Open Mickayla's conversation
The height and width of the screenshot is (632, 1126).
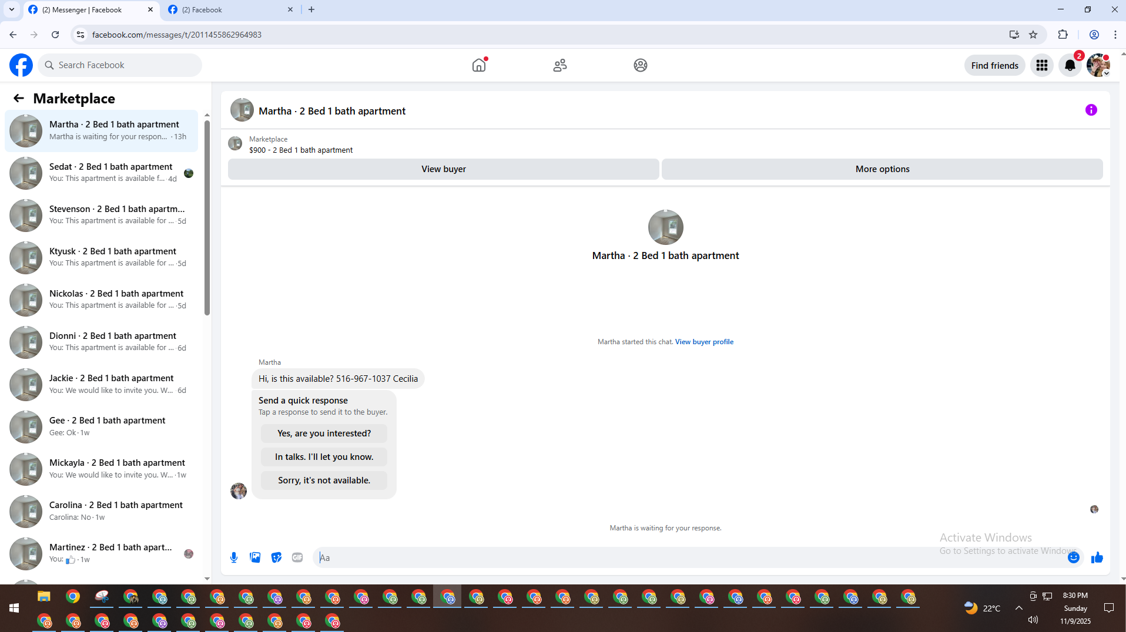click(102, 469)
